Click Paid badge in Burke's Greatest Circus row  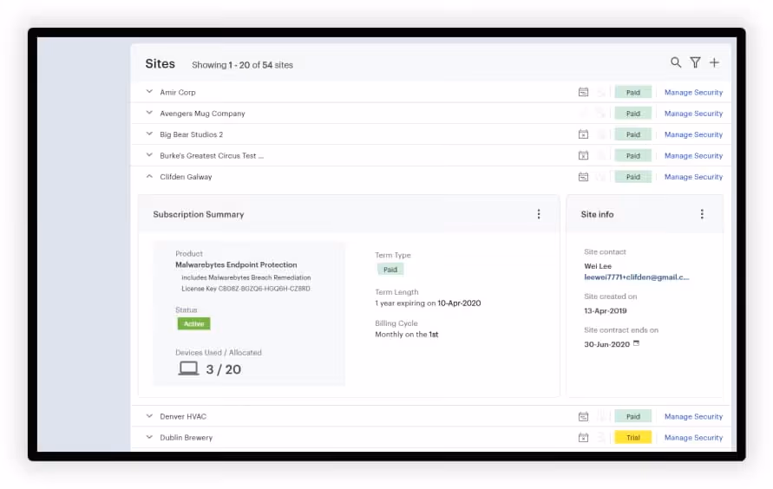point(633,155)
